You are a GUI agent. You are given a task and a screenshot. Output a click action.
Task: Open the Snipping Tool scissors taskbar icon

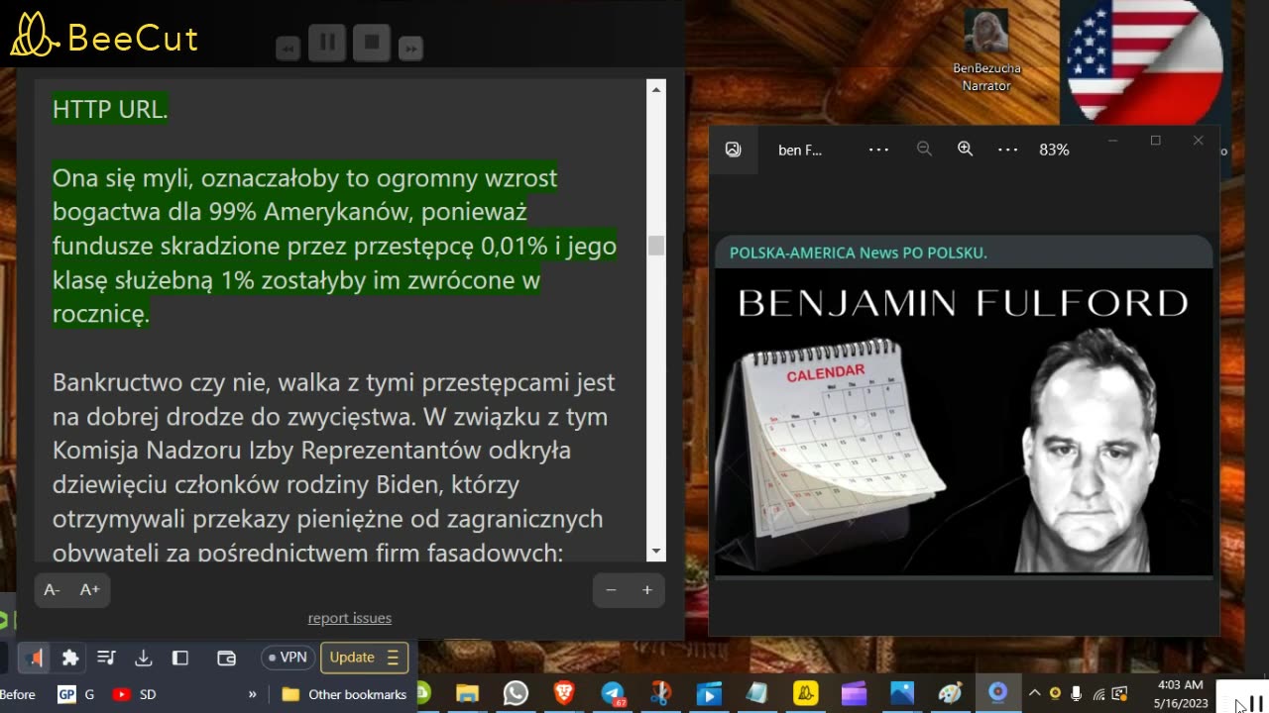660,693
